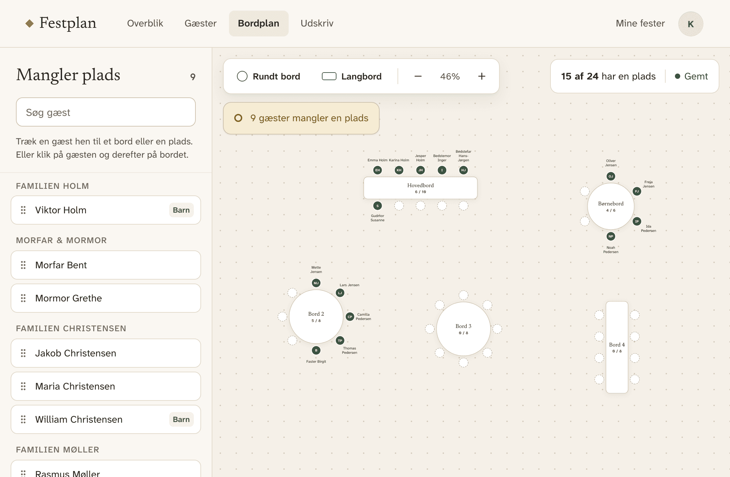730x477 pixels.
Task: Click Freja Jensen's FJ seat badge
Action: [636, 191]
